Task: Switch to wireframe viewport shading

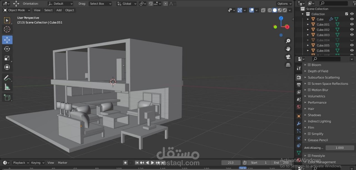Action: coord(270,10)
